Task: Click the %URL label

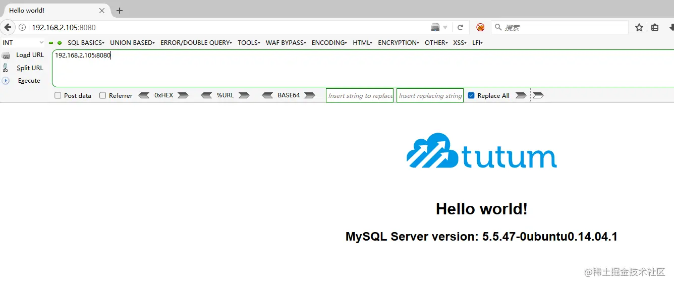Action: [226, 95]
